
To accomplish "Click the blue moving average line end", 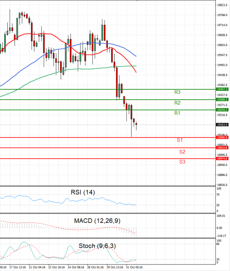I will coord(136,56).
